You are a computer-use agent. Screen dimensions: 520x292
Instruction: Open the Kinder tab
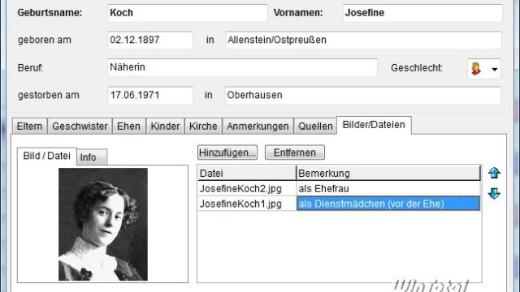(x=165, y=127)
